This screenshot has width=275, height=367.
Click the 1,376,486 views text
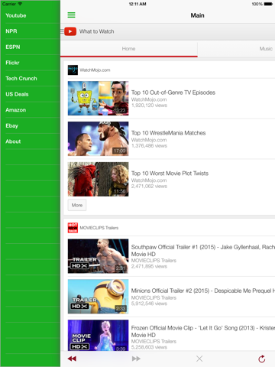click(149, 146)
